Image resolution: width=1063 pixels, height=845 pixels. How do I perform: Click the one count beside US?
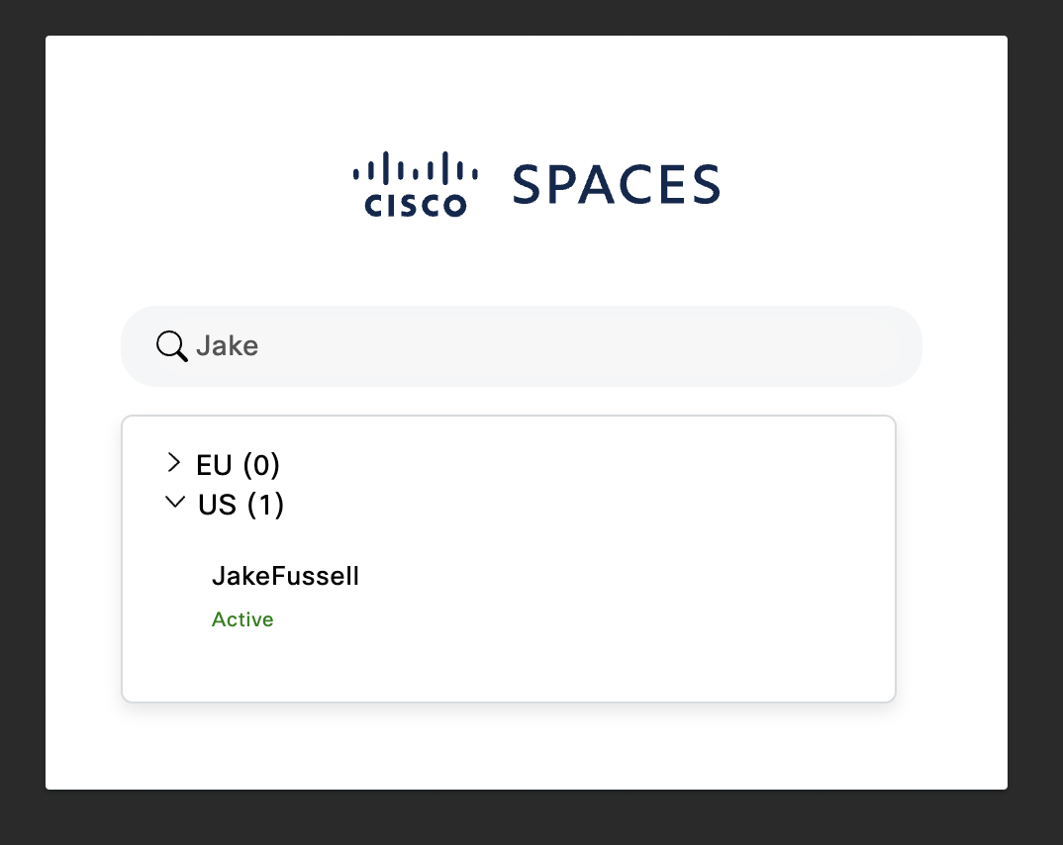(x=265, y=505)
